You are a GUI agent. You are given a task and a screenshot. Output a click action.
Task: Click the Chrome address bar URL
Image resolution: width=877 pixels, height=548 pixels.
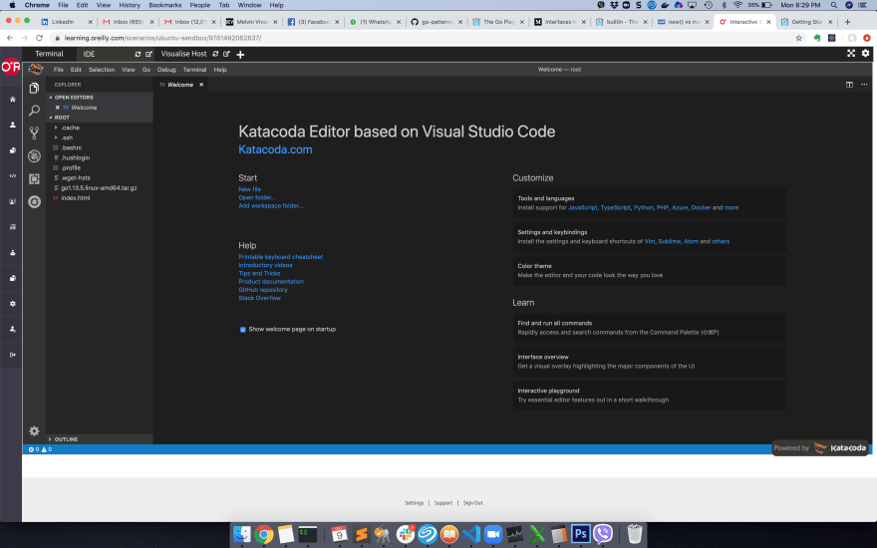162,38
